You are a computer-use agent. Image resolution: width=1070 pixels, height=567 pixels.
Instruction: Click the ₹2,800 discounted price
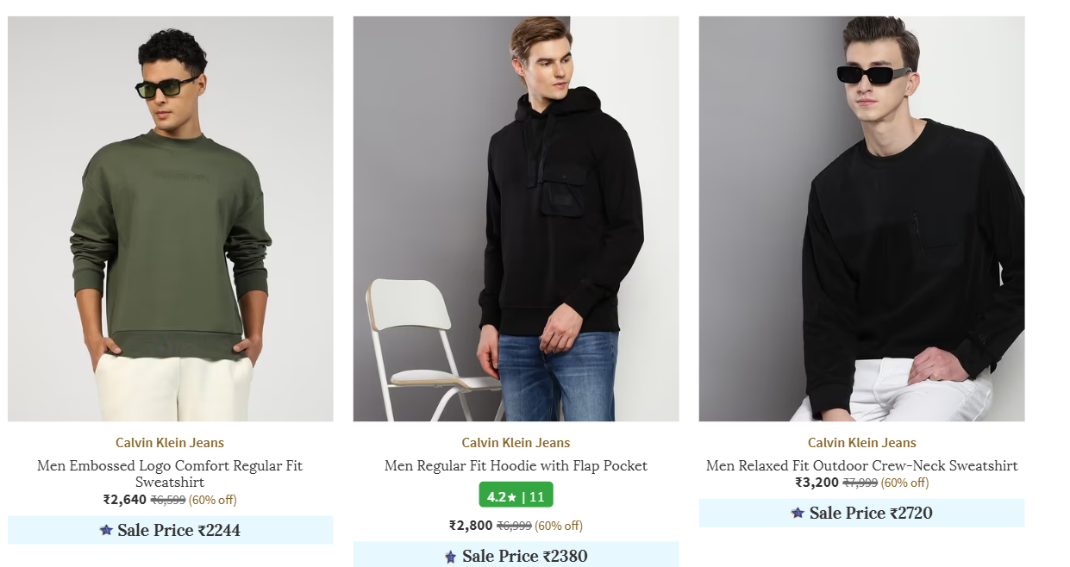point(471,526)
